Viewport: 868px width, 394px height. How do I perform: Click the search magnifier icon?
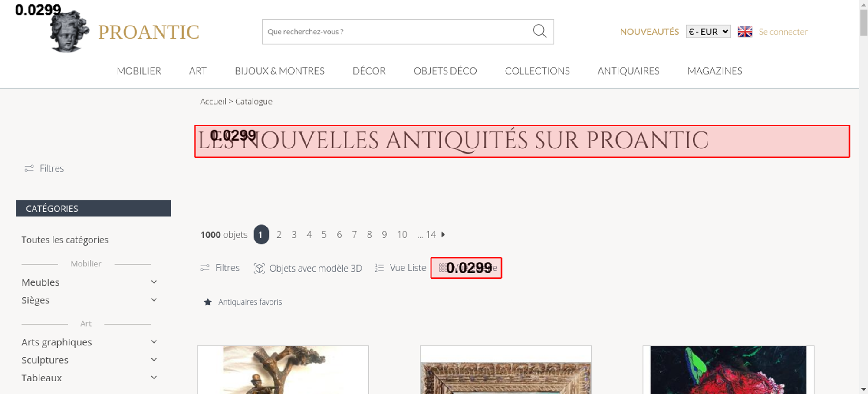point(539,31)
